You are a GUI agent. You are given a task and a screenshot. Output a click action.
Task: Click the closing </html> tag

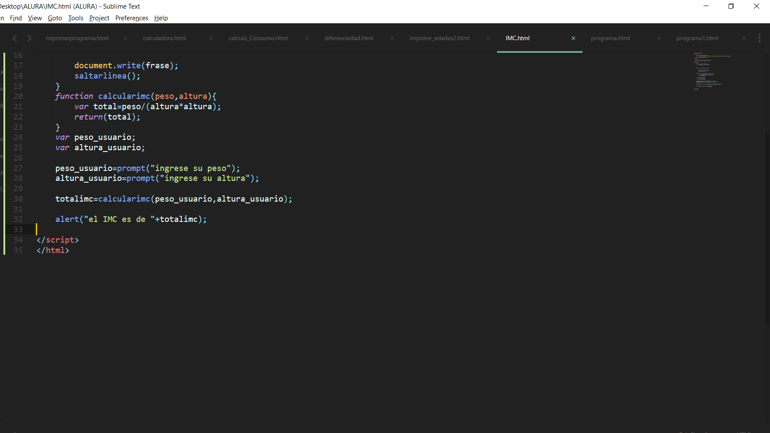coord(53,250)
